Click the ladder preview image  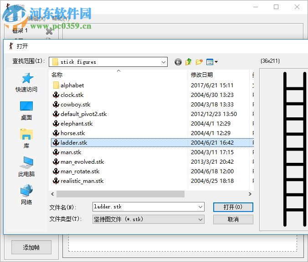coord(295,150)
